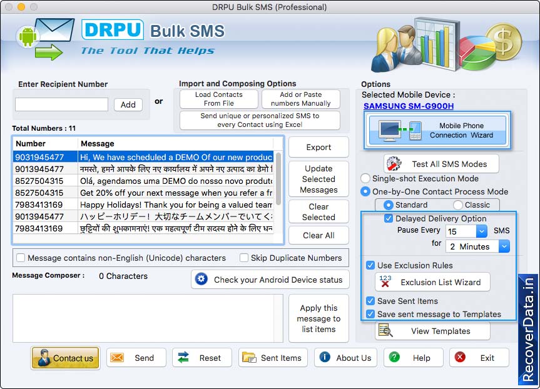Click Add or Paste numbers Manually
Viewport: 540px width, 389px height.
point(300,99)
